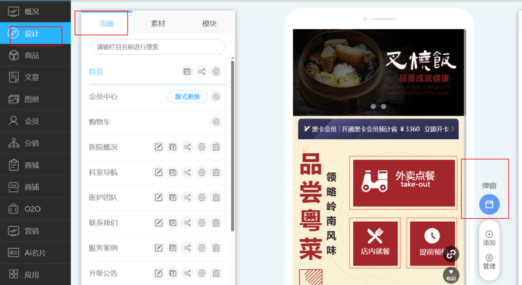The width and height of the screenshot is (522, 285).
Task: Click the share icon for 服务案例
Action: [188, 248]
